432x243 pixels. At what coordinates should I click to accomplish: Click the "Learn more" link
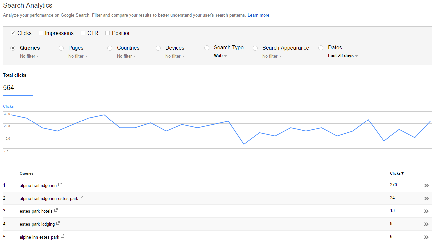tap(258, 15)
